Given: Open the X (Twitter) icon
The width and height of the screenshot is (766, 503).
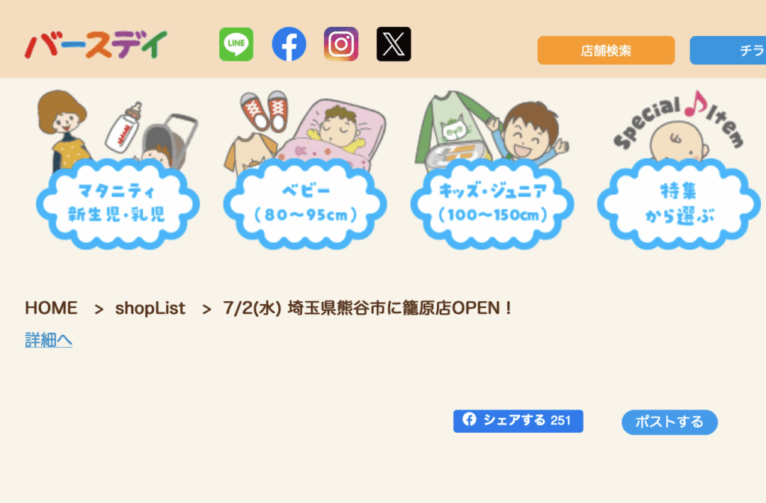Looking at the screenshot, I should [393, 44].
